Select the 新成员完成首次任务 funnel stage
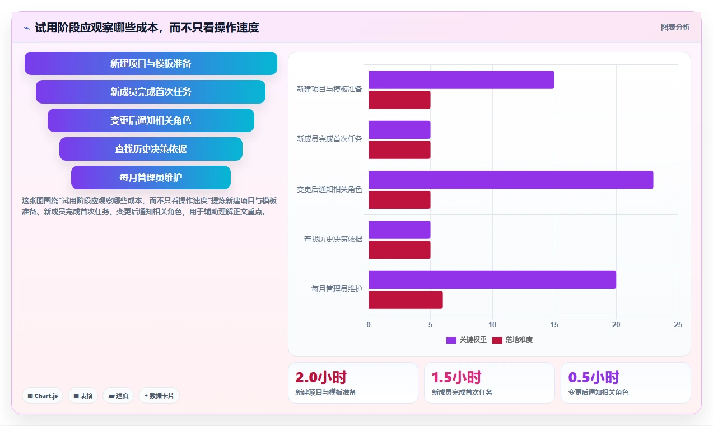Image resolution: width=713 pixels, height=426 pixels. click(151, 92)
